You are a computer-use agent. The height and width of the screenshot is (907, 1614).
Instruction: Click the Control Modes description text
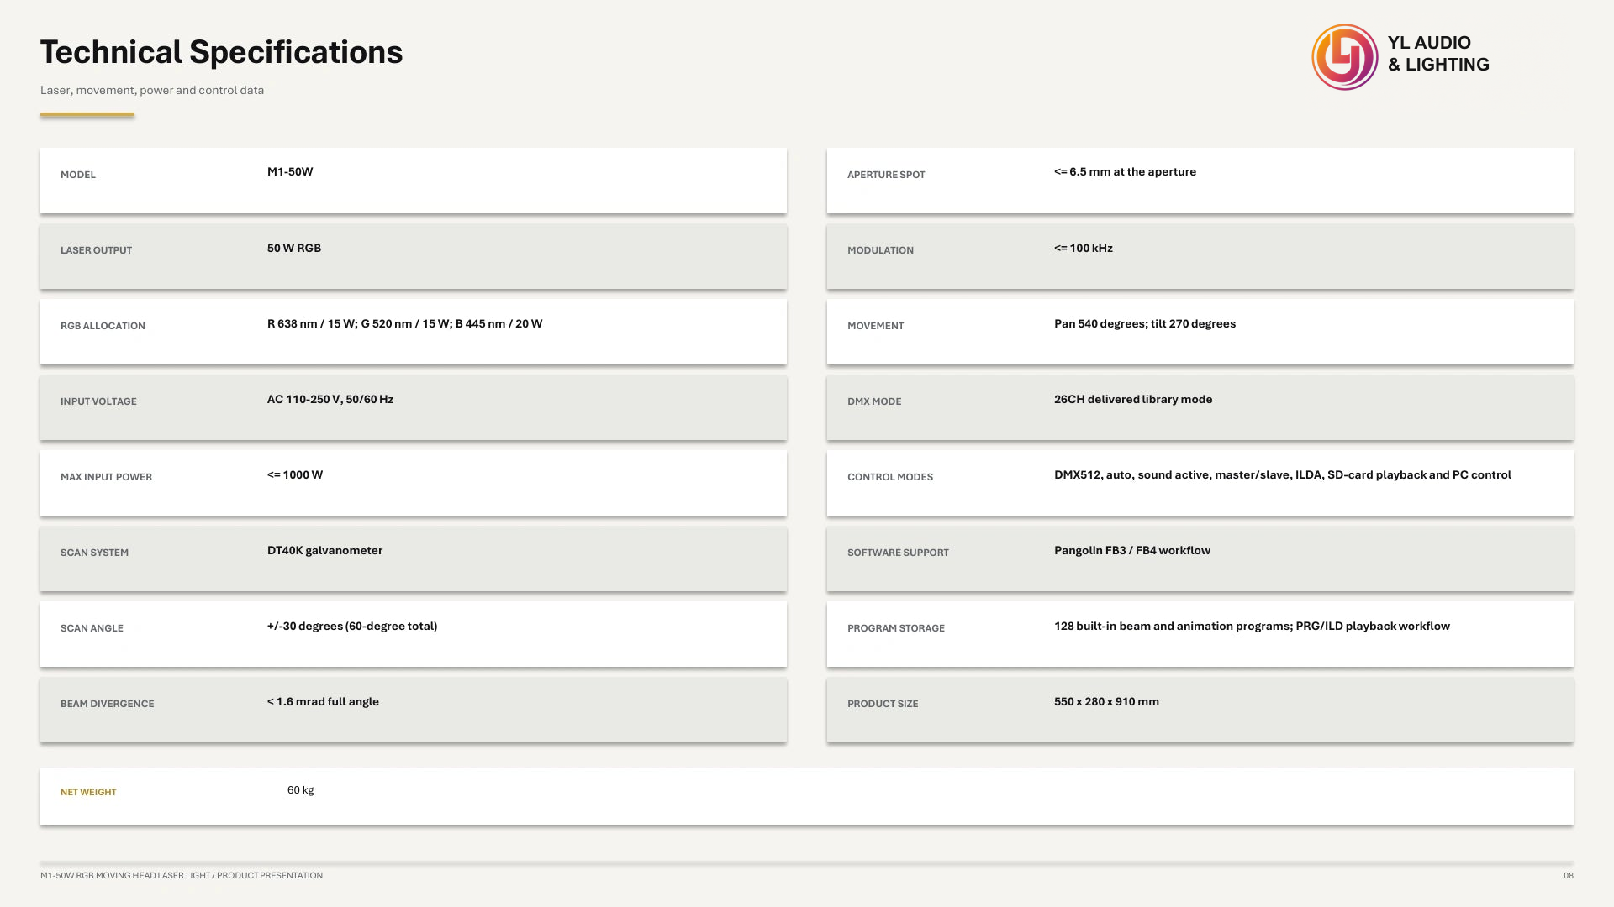[x=1283, y=475]
